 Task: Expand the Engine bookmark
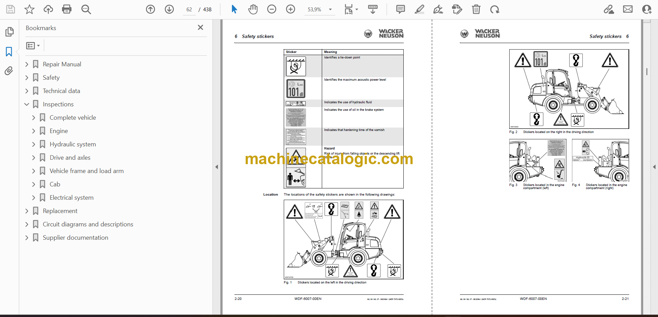34,131
